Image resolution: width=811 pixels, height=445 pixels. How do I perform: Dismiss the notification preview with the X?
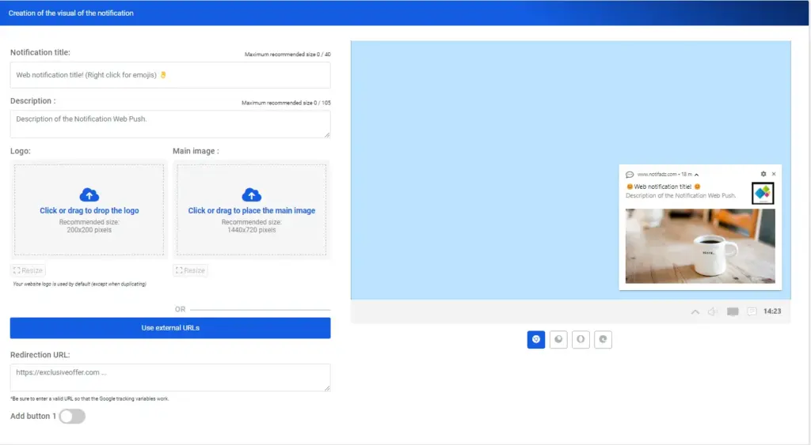pos(774,174)
